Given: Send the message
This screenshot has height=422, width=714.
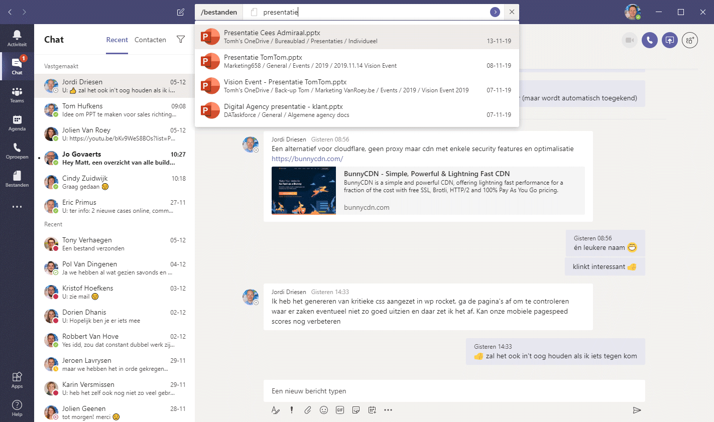Looking at the screenshot, I should 637,410.
